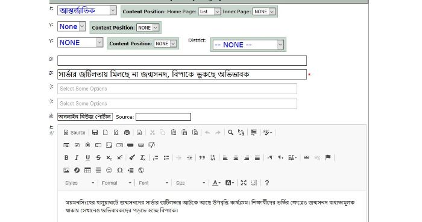Open Find with the magnifier icon

pyautogui.click(x=230, y=133)
